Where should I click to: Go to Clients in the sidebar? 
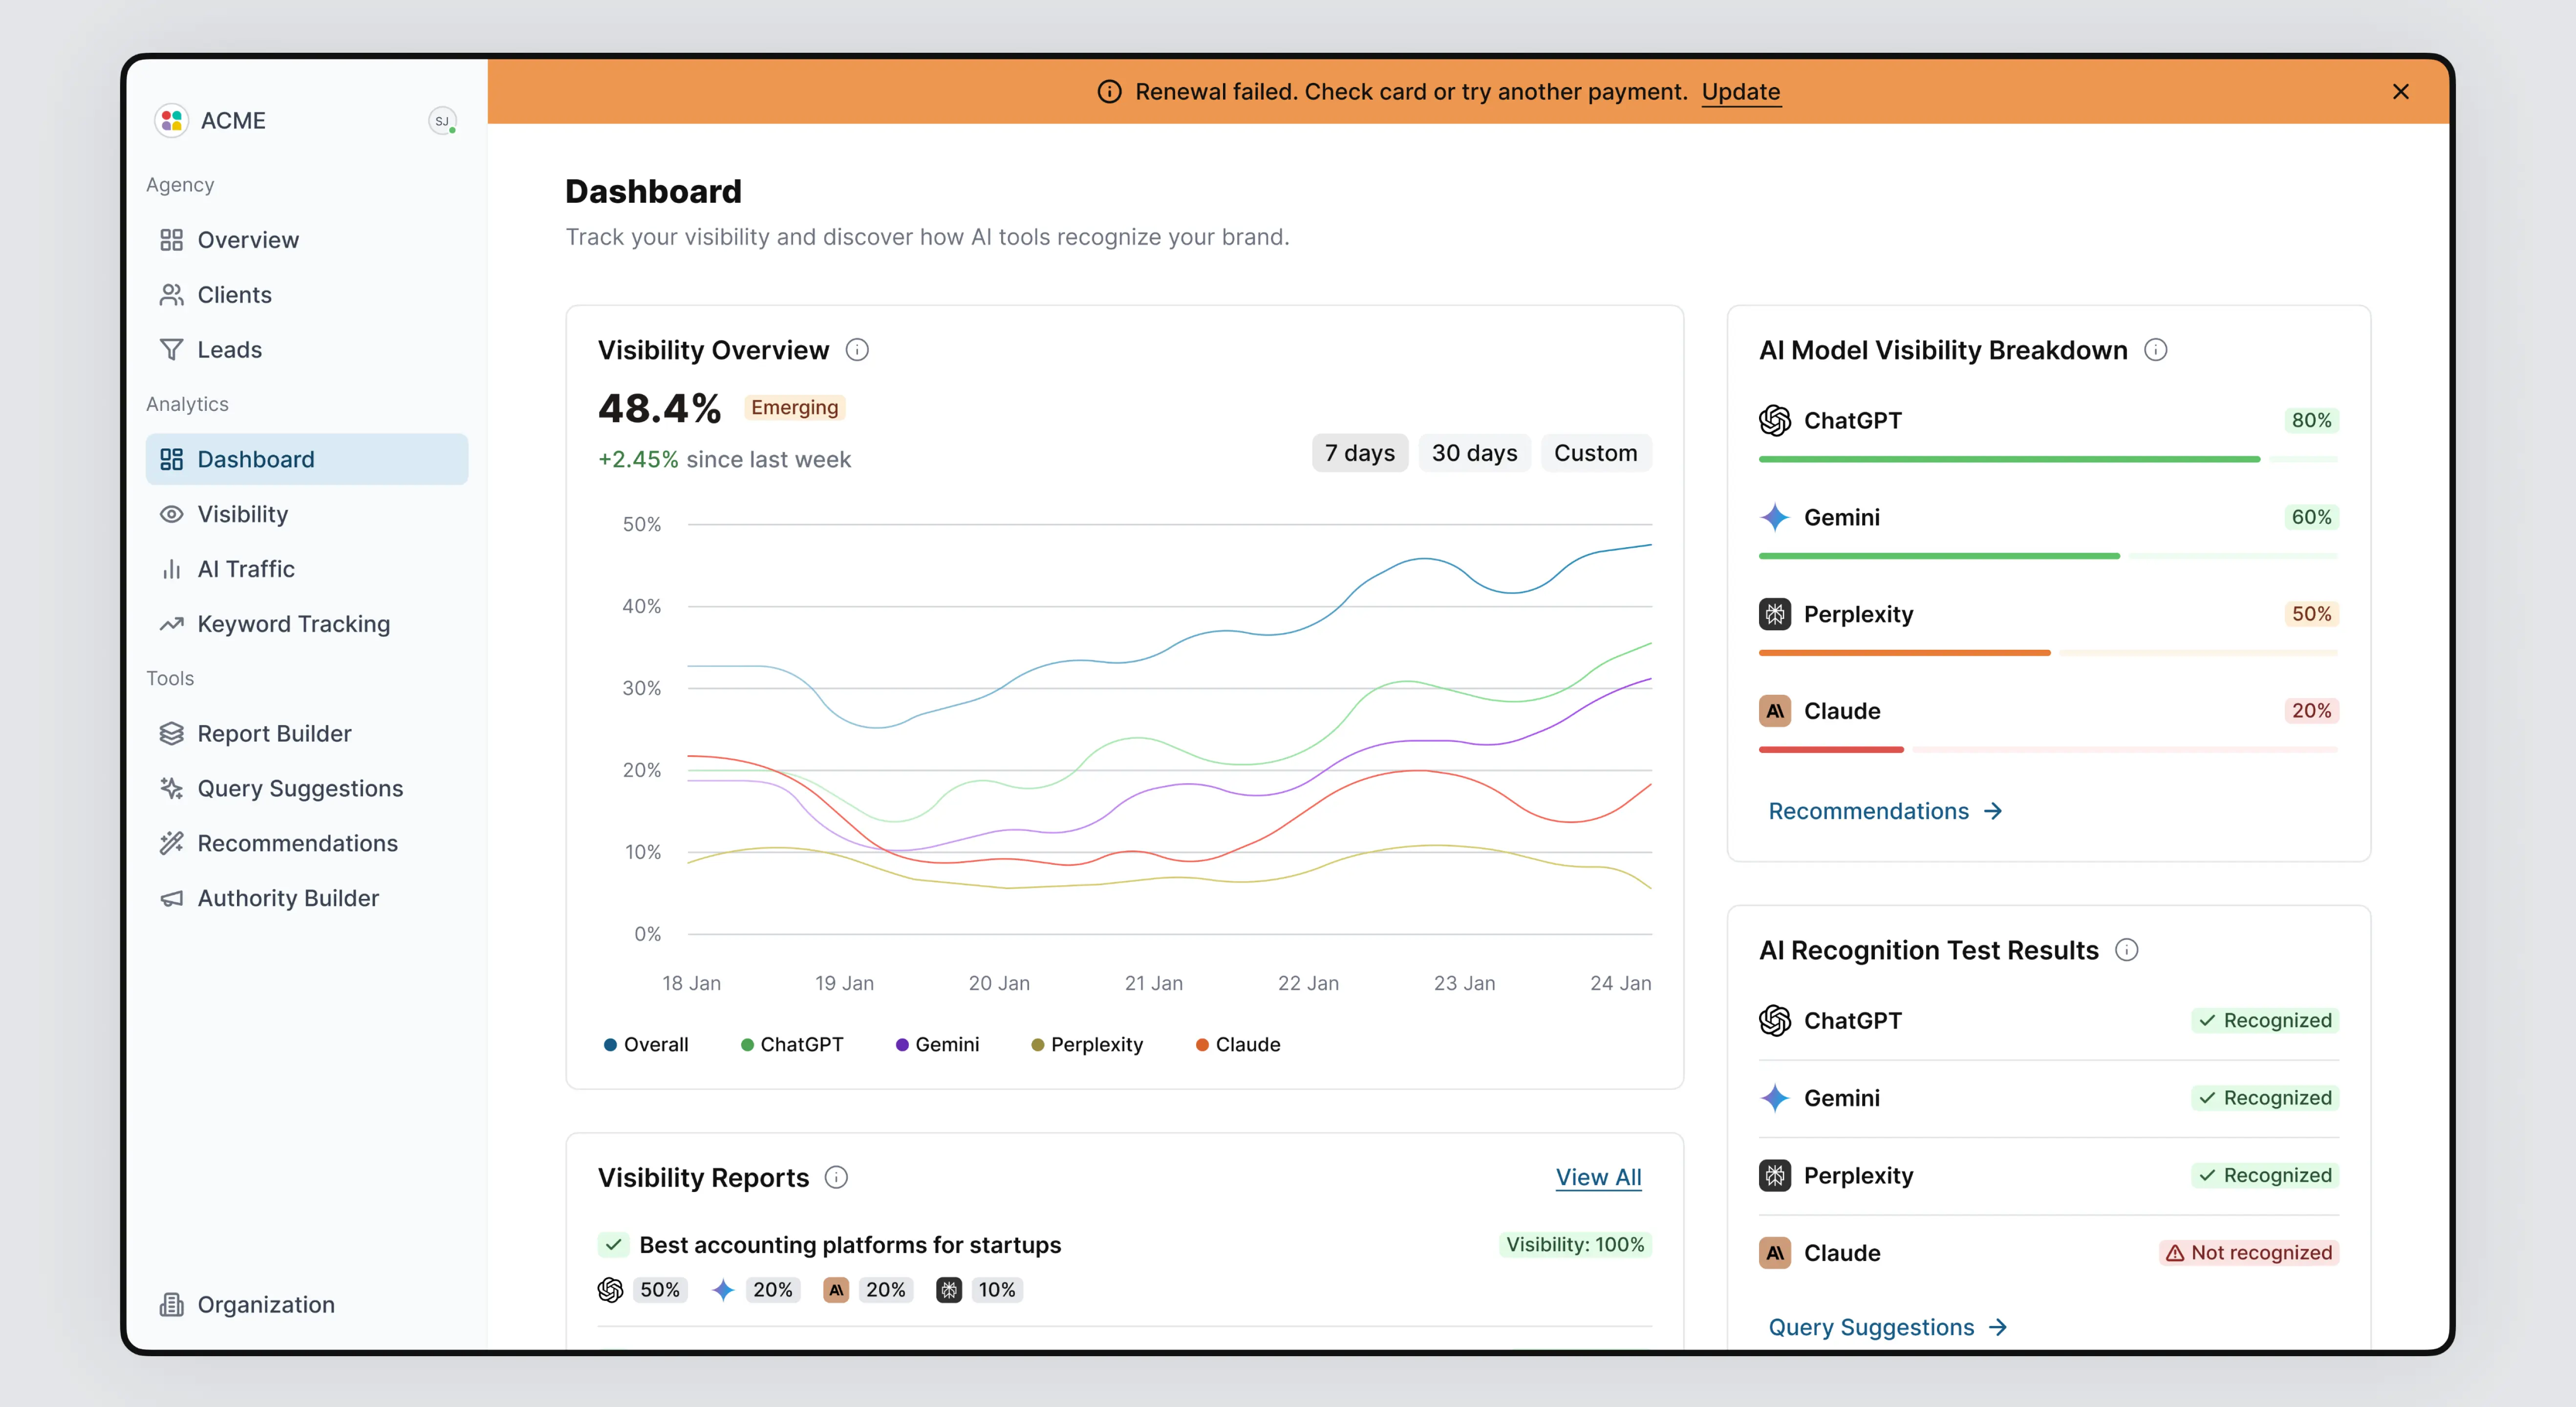(x=306, y=295)
